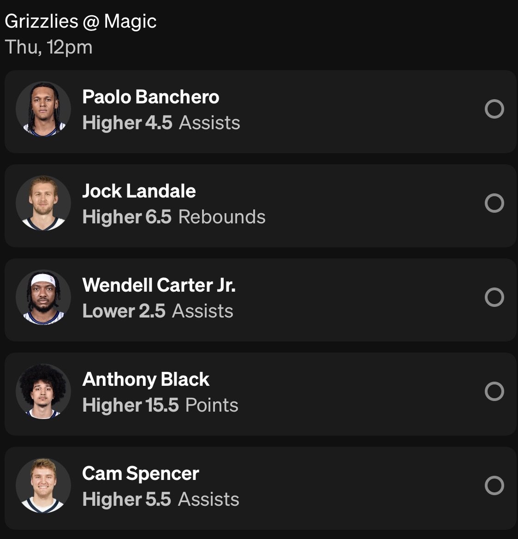
Task: Select the Jock Landale pick circle
Action: (x=494, y=204)
